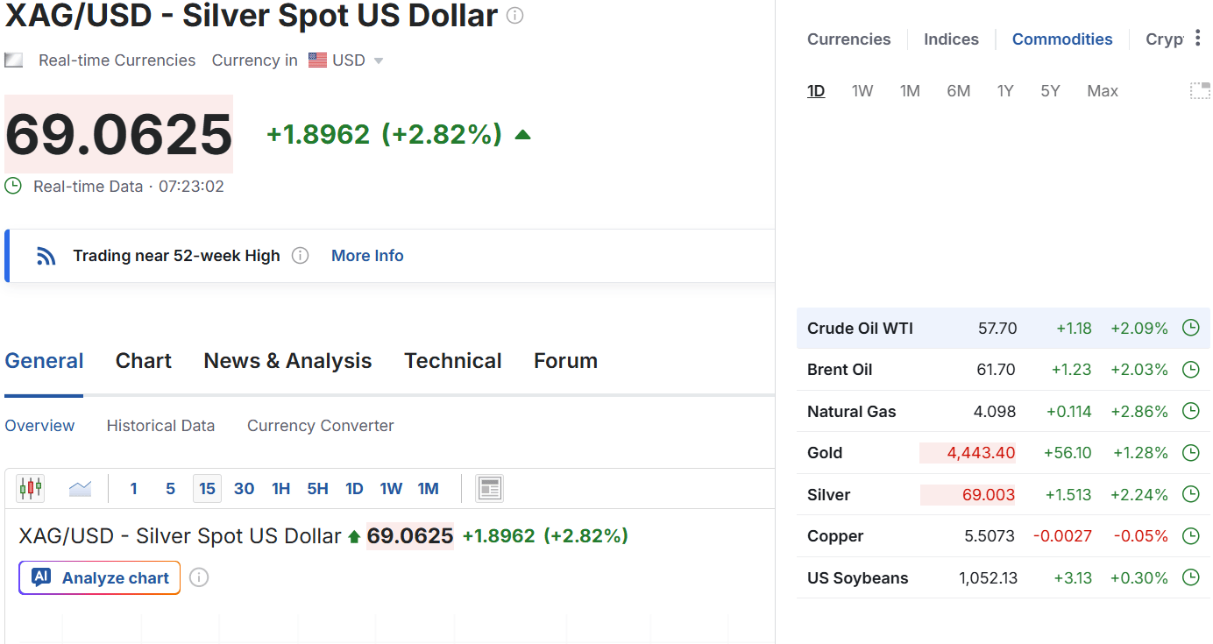Screen dimensions: 1213x644
Task: Click the clock icon in the Crude Oil WTI row
Action: pyautogui.click(x=1190, y=328)
